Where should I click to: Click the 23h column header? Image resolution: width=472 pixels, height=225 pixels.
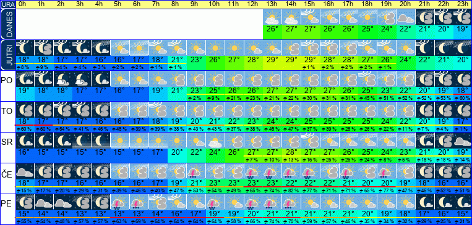pos(463,4)
